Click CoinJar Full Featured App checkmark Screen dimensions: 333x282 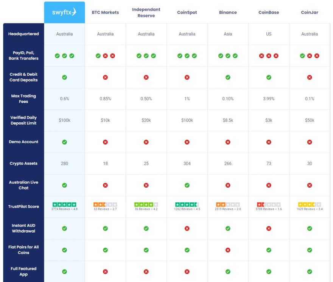tap(310, 271)
